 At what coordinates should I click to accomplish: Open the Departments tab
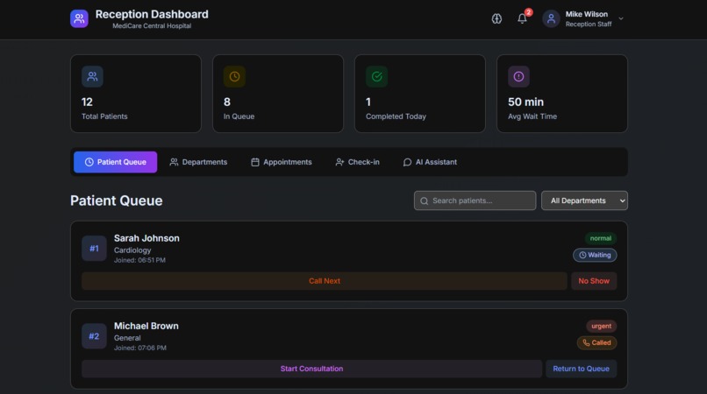pos(198,162)
